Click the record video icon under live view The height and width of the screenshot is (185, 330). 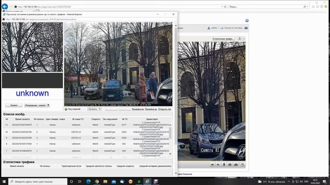(x=236, y=164)
